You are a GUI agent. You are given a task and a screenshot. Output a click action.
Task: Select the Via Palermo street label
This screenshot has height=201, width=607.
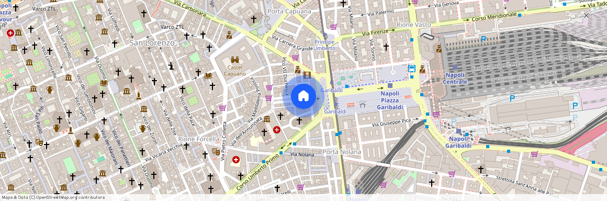tap(381, 12)
